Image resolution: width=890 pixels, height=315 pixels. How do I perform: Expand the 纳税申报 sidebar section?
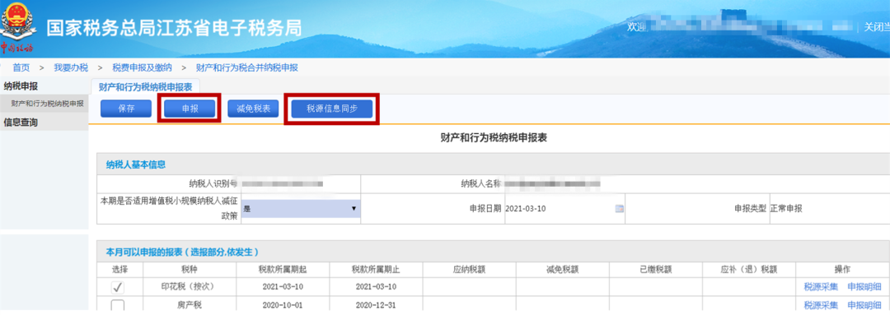click(x=21, y=86)
